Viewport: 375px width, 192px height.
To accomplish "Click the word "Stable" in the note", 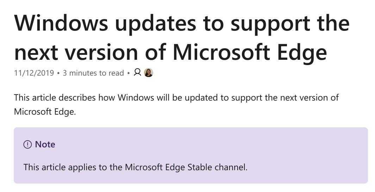I will point(198,167).
